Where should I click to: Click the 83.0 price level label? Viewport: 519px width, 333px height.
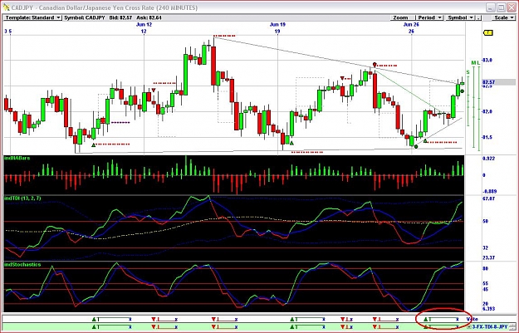[x=488, y=60]
